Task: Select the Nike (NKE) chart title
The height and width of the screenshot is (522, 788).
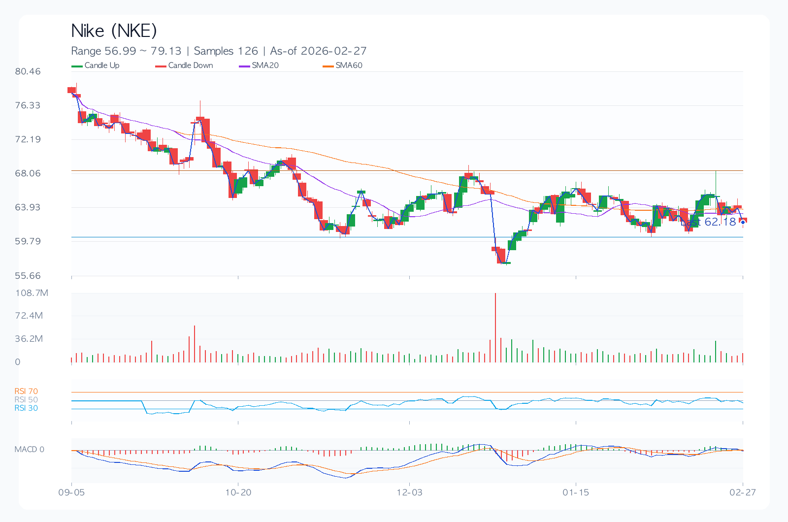Action: click(x=114, y=31)
